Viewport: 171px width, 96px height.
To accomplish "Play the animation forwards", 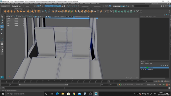I will pos(163,81).
